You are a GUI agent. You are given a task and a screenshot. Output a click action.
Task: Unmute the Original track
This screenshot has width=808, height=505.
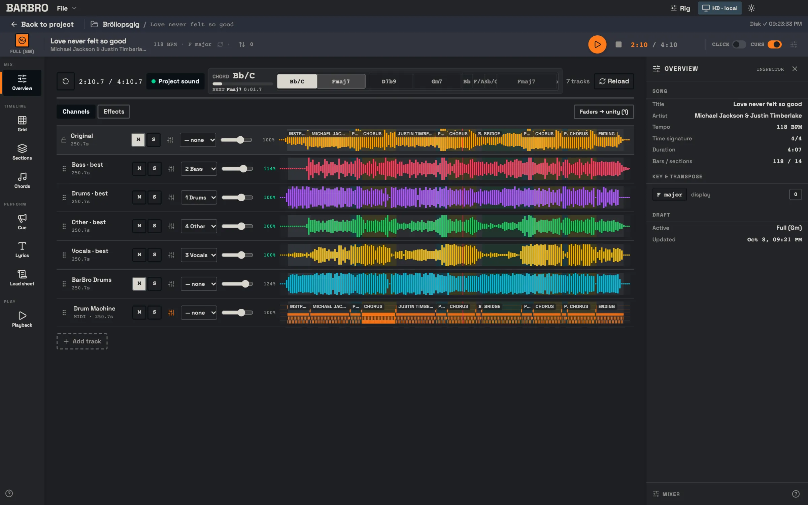[138, 139]
